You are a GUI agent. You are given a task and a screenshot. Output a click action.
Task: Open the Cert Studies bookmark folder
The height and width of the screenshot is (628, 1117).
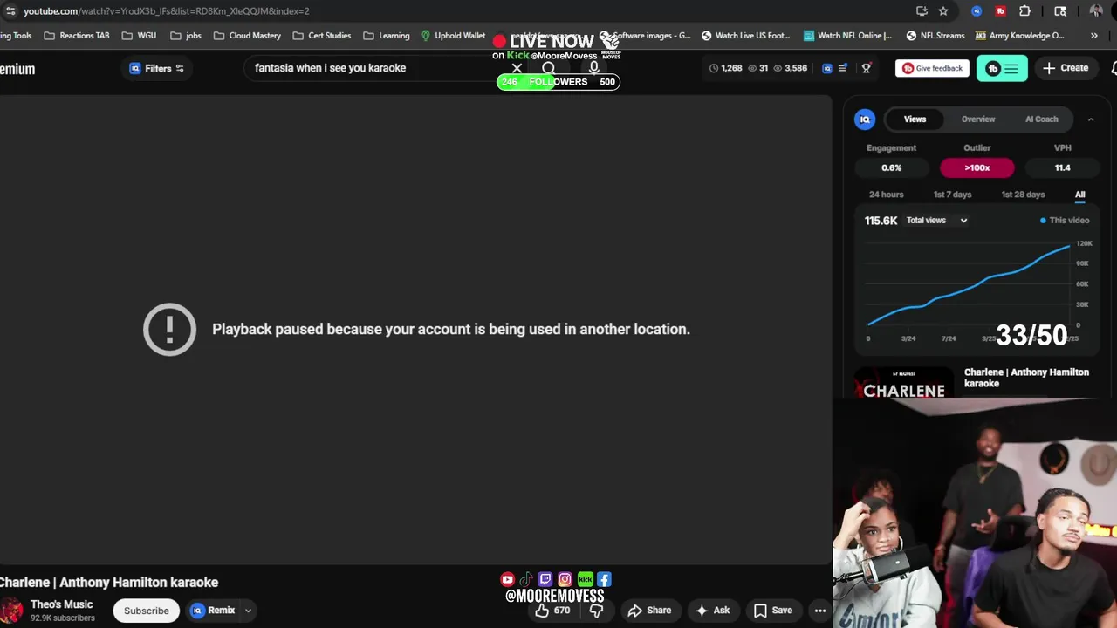tap(322, 36)
